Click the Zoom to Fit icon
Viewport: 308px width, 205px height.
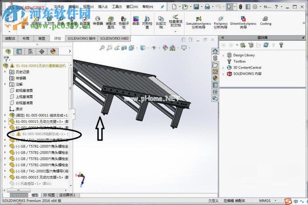point(102,48)
